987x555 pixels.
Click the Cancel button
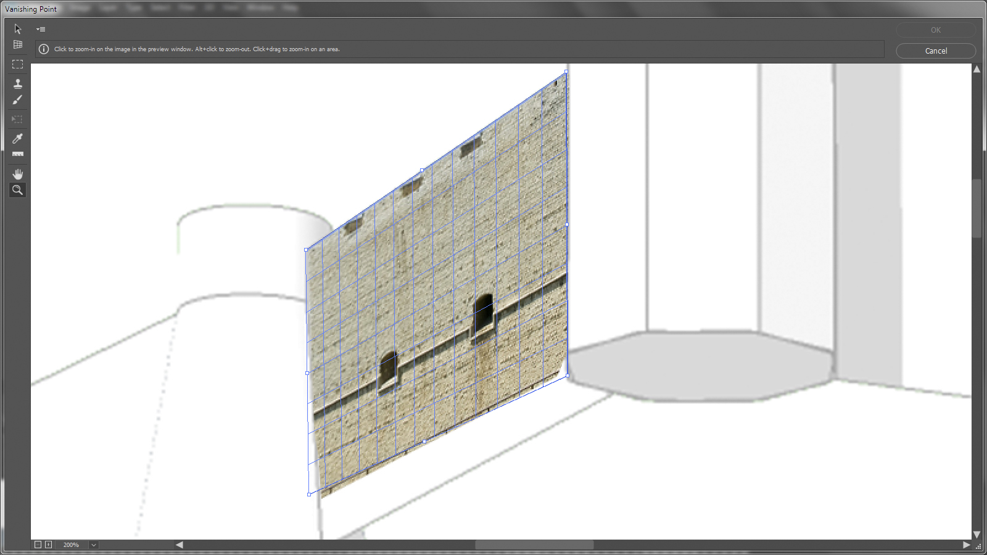[x=935, y=51]
